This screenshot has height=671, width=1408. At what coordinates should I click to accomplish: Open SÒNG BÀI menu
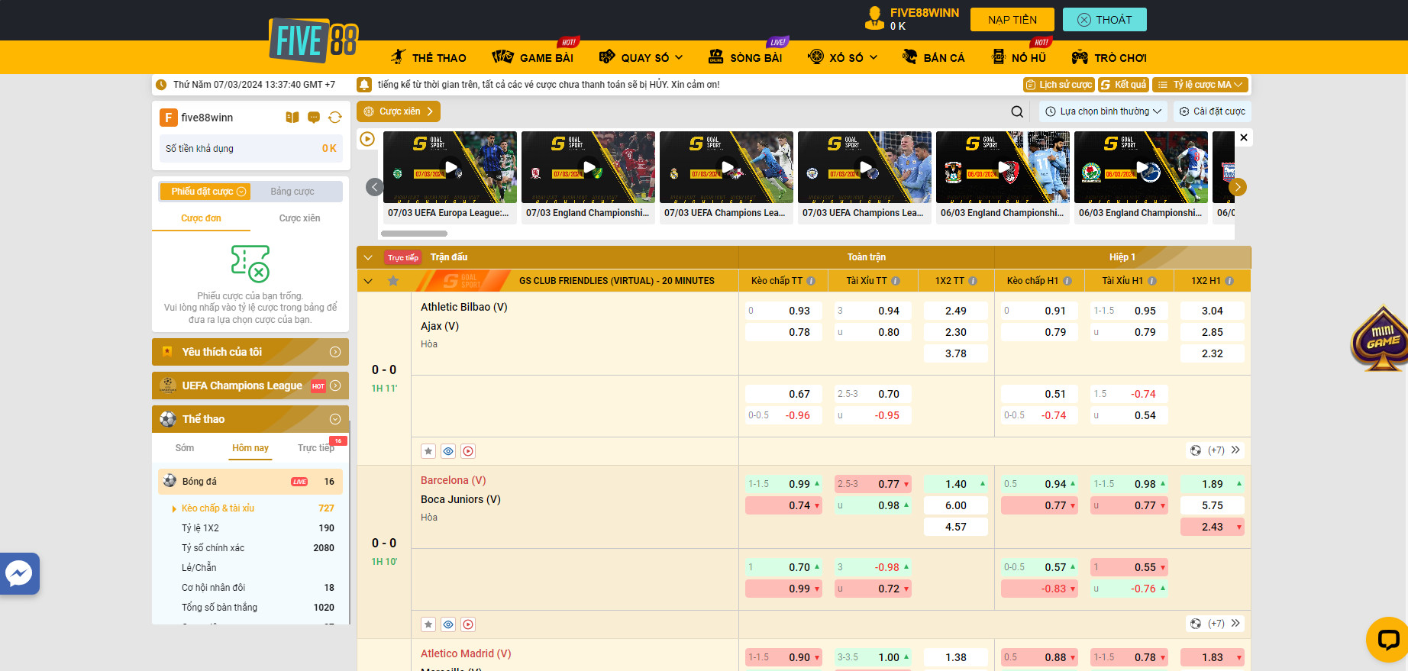745,57
